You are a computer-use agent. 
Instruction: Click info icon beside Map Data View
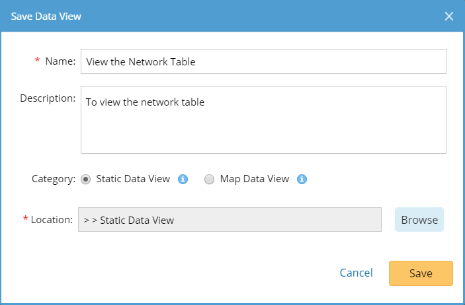pyautogui.click(x=302, y=179)
